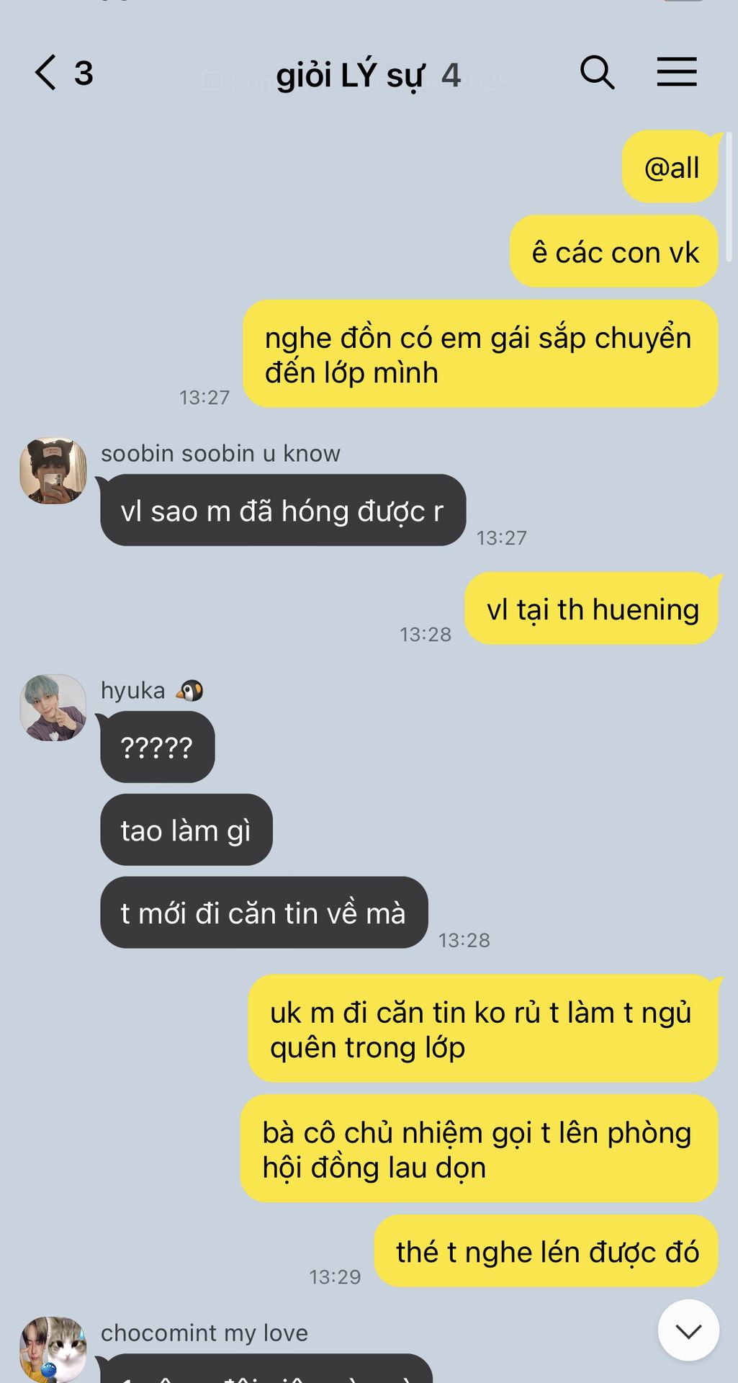The image size is (738, 1383).
Task: Select message 'vl sao m đã hóng được r'
Action: tap(283, 510)
